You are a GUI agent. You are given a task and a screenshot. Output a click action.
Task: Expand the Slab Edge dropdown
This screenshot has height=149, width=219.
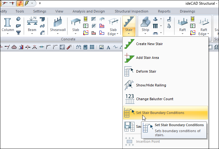(113, 32)
